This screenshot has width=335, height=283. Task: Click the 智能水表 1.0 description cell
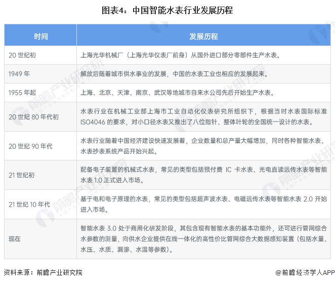(203, 175)
